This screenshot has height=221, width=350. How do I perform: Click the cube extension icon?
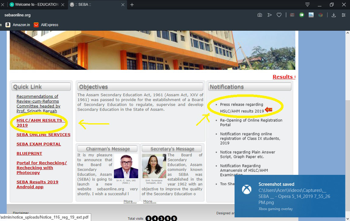click(321, 15)
